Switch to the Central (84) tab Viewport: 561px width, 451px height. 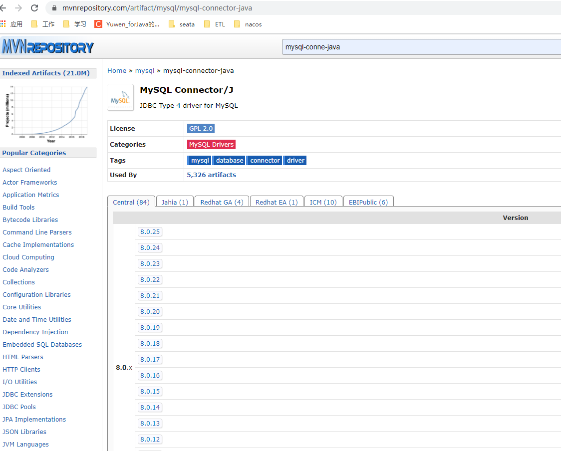tap(131, 202)
